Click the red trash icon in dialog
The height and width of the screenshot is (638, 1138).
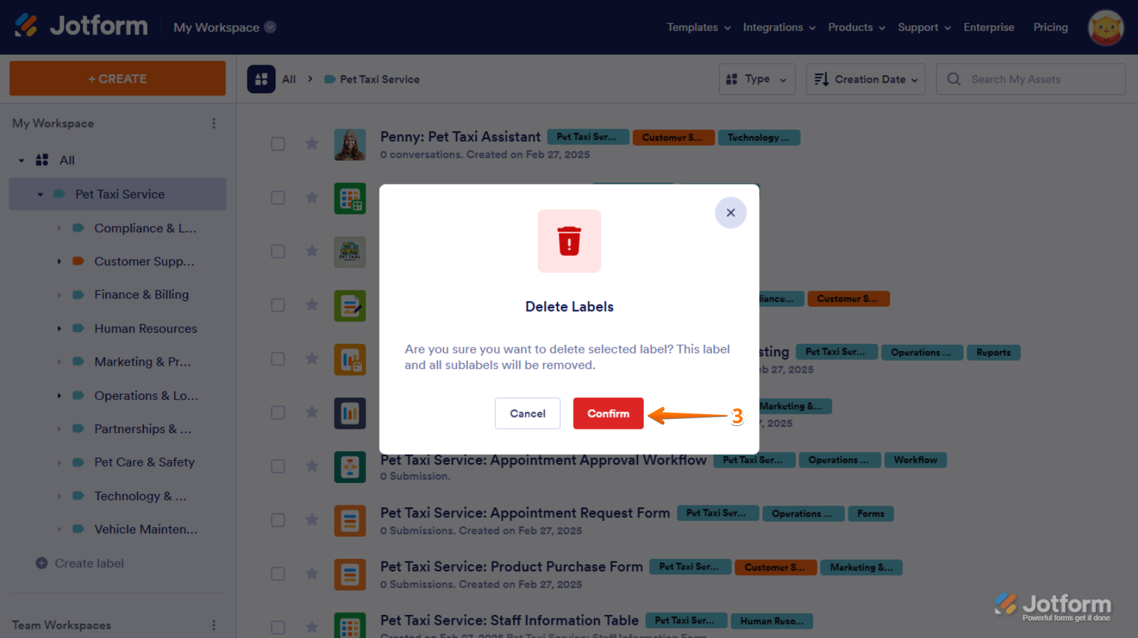pos(569,241)
